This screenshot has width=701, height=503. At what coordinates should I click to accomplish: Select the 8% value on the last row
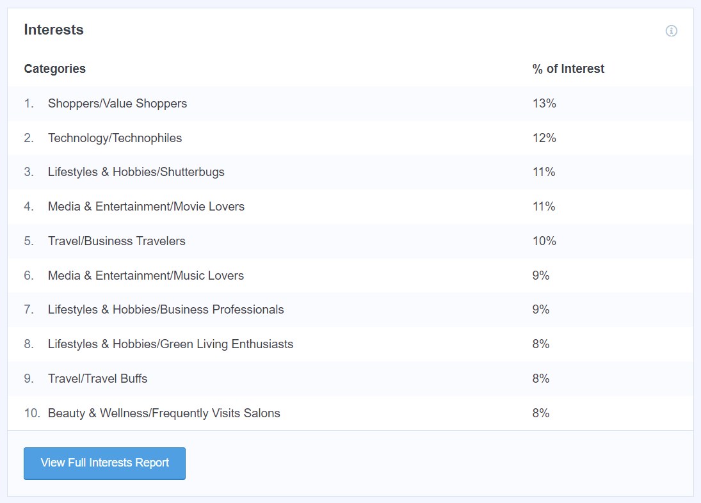point(542,413)
